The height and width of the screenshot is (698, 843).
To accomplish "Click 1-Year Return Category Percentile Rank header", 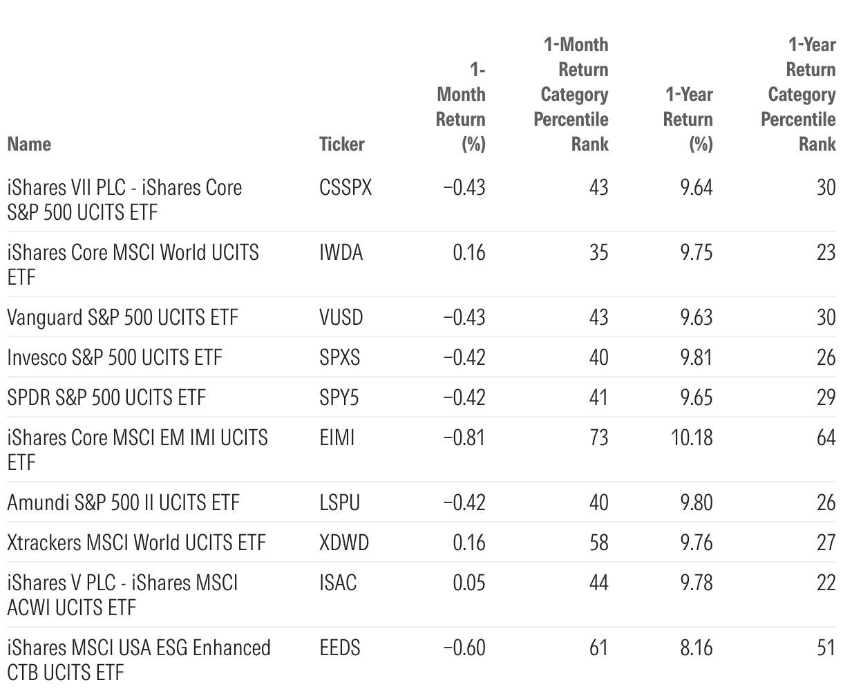I will pos(799,94).
